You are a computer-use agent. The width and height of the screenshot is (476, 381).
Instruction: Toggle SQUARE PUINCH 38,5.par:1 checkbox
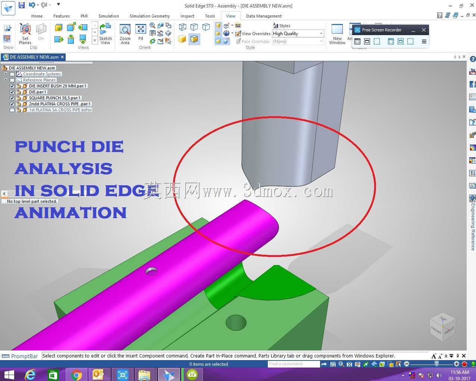tap(12, 98)
